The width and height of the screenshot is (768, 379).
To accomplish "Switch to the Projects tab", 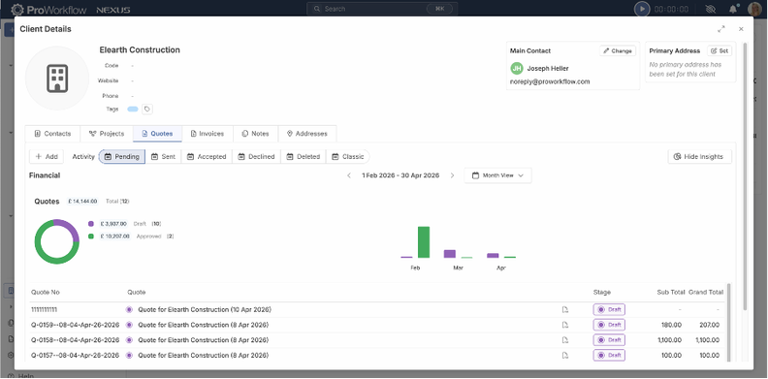I will 107,134.
